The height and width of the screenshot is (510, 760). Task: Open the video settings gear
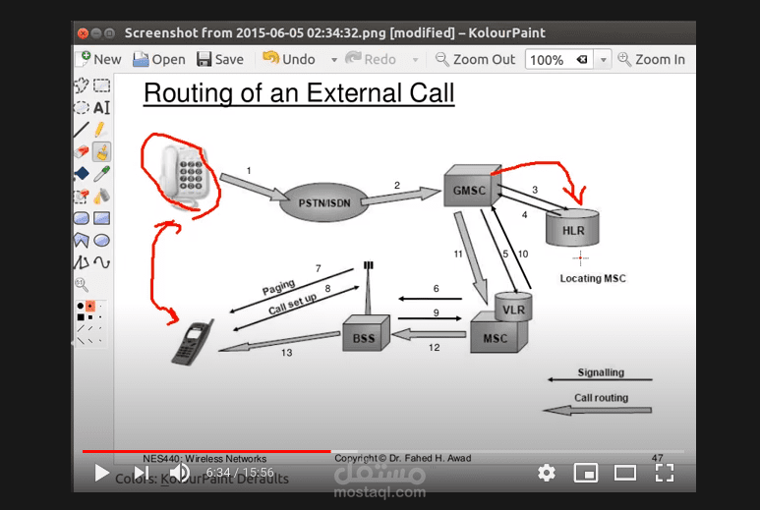point(547,473)
